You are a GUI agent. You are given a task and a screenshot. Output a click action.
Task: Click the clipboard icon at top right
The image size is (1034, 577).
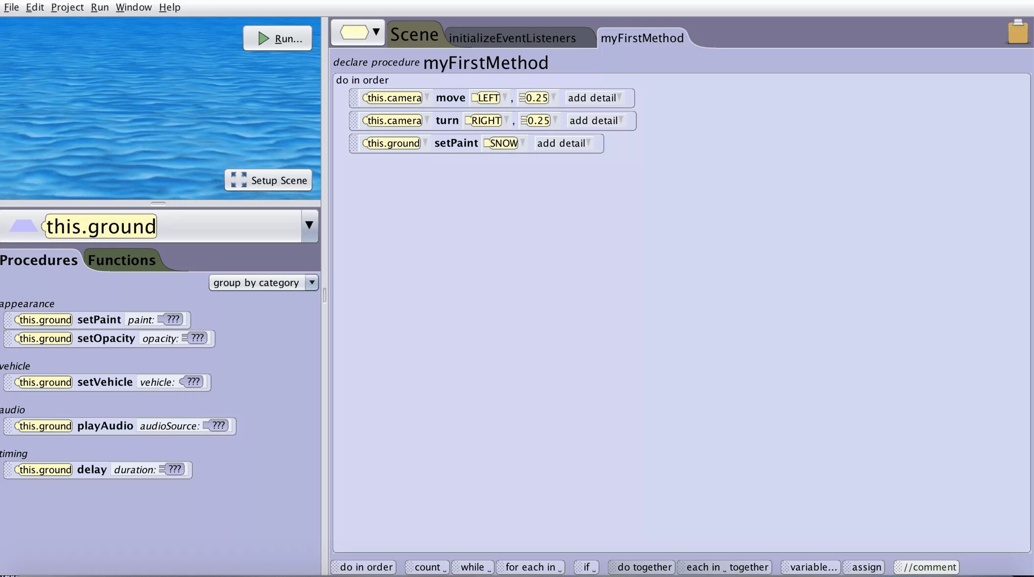click(1017, 32)
